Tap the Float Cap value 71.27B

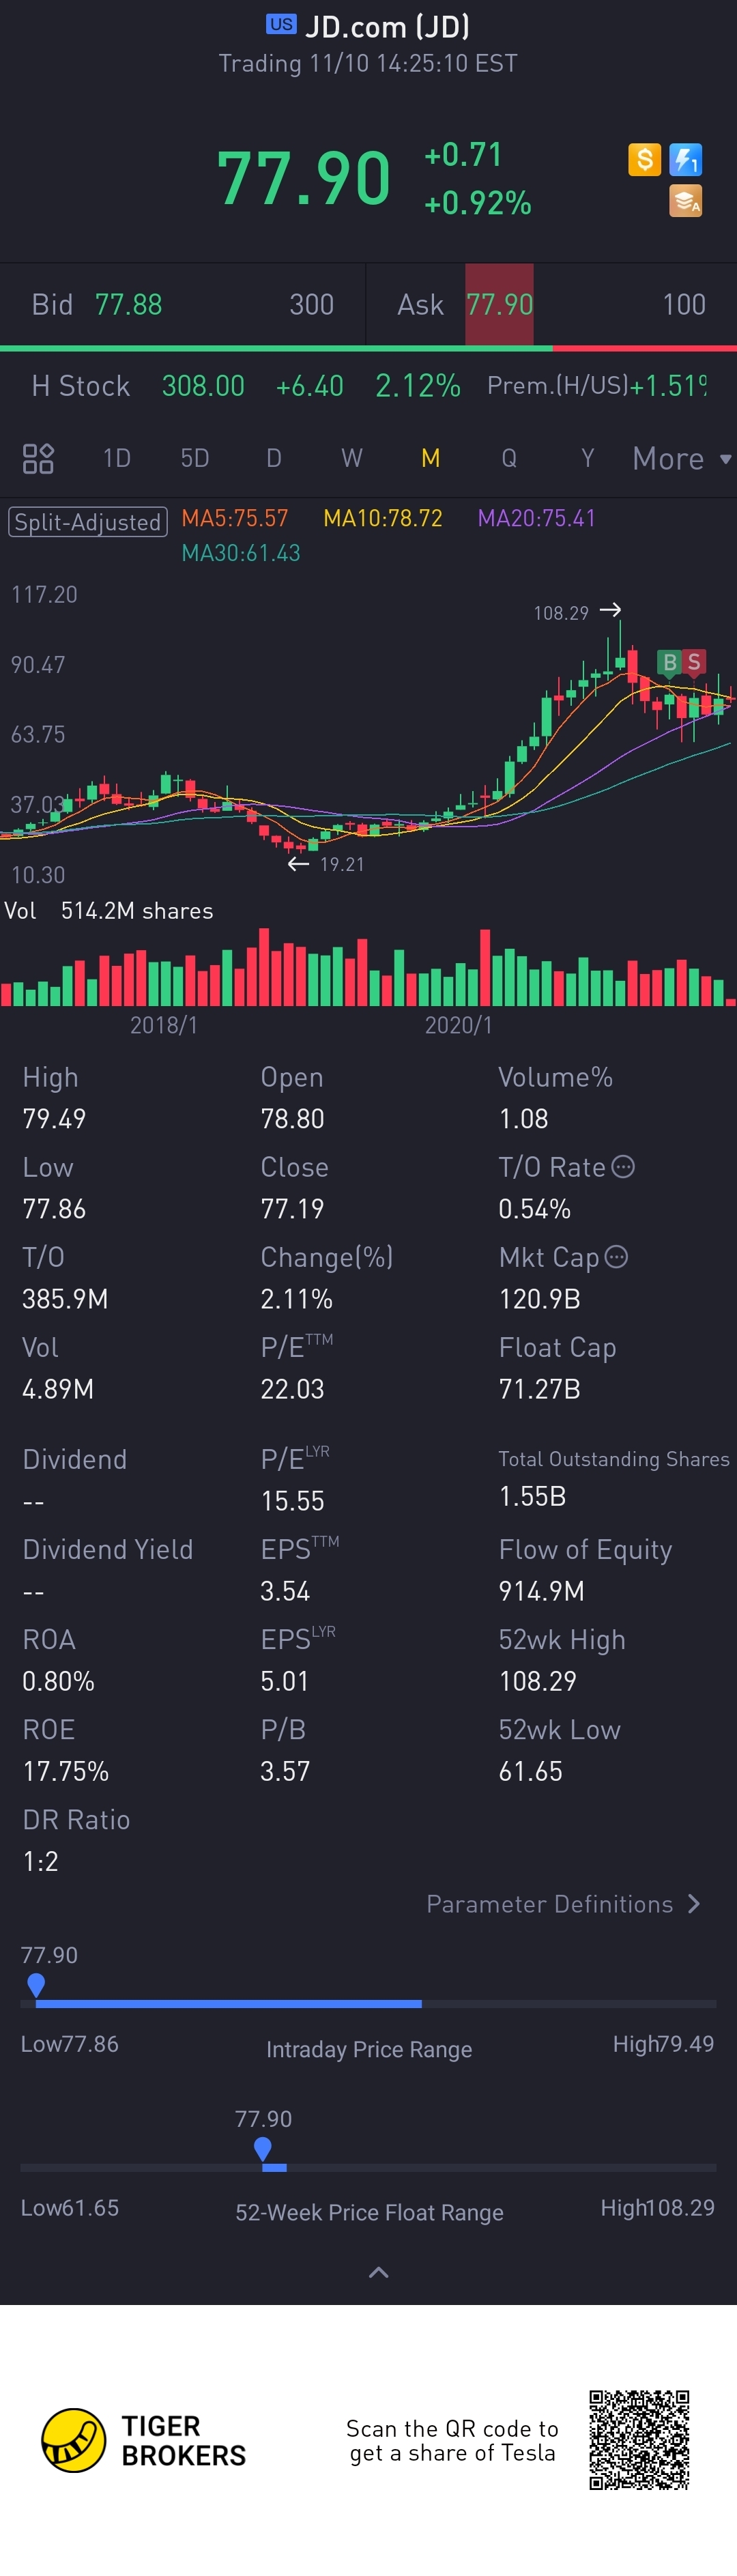[539, 1389]
